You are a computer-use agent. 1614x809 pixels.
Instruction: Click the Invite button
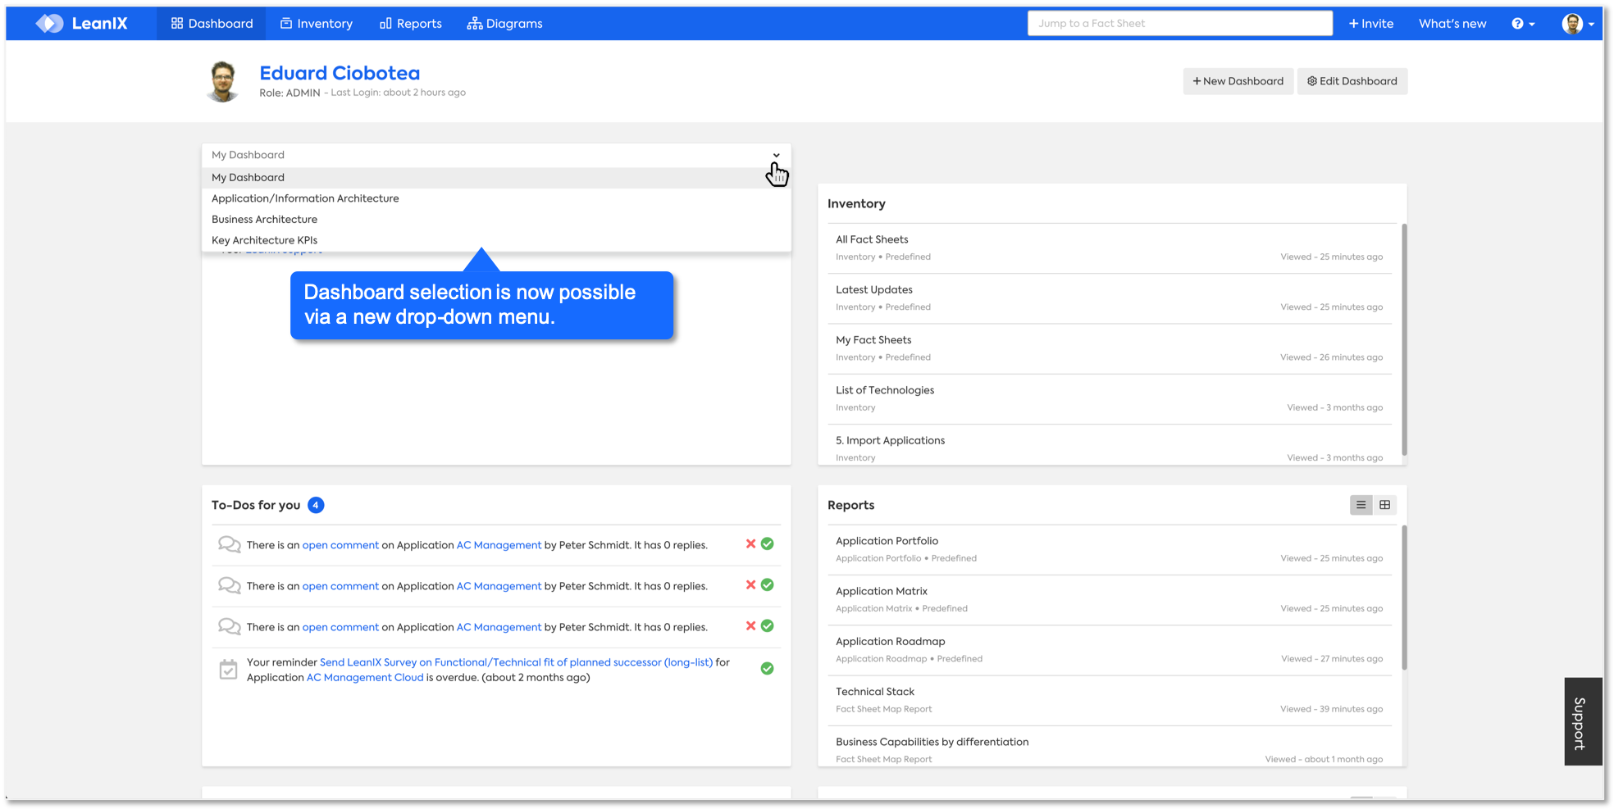[1371, 23]
